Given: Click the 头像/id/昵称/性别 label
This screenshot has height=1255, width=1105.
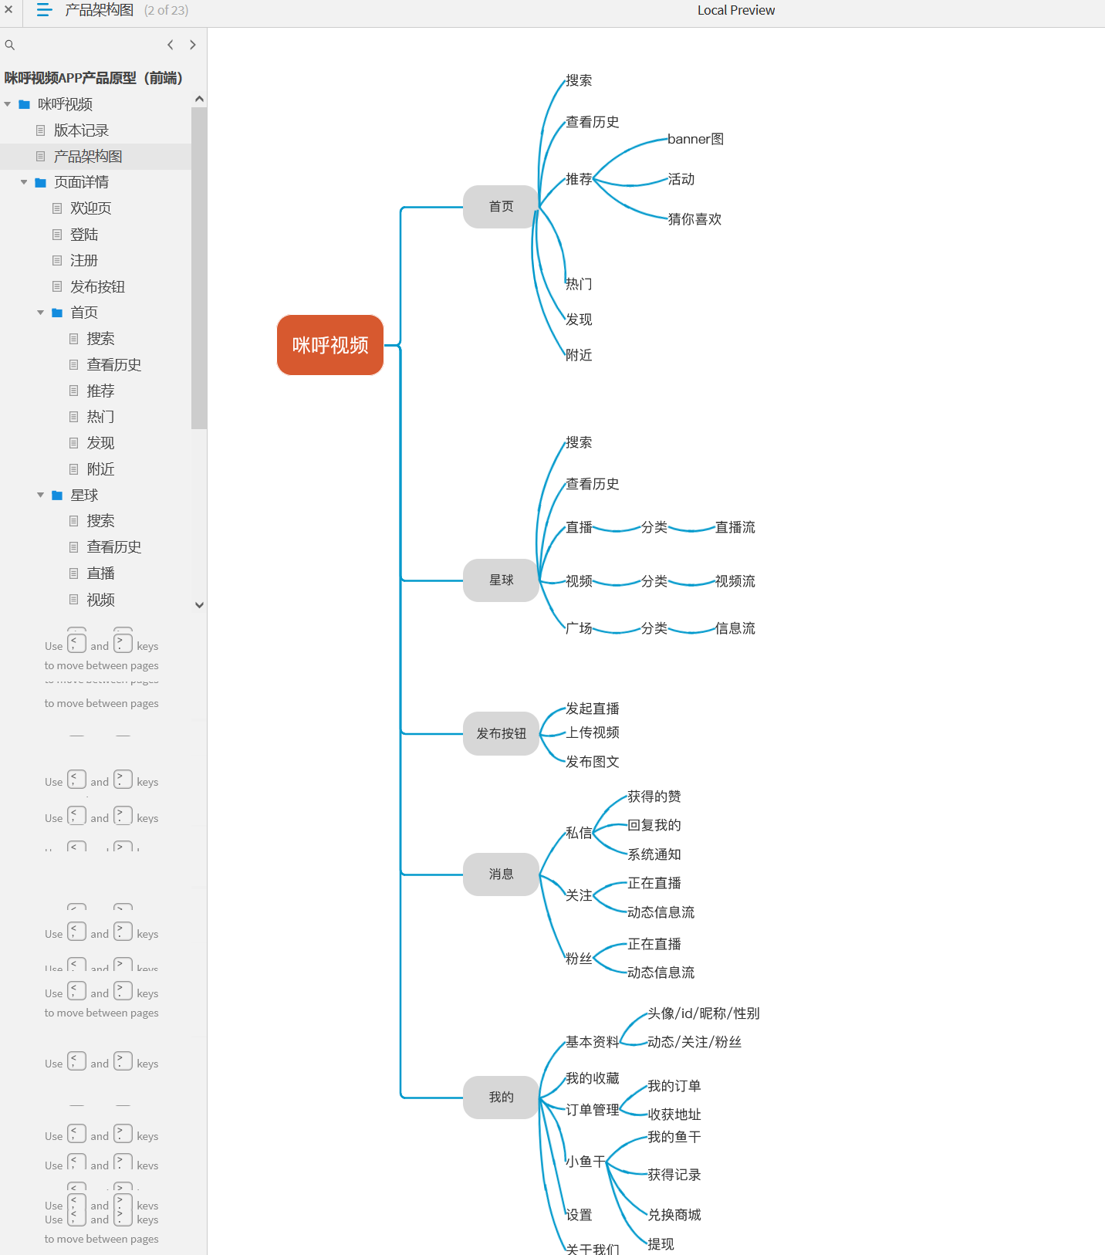Looking at the screenshot, I should point(704,1013).
